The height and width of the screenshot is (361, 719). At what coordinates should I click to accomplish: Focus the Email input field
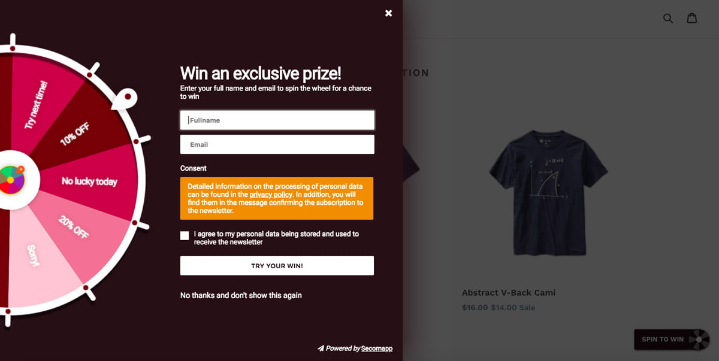pyautogui.click(x=277, y=144)
